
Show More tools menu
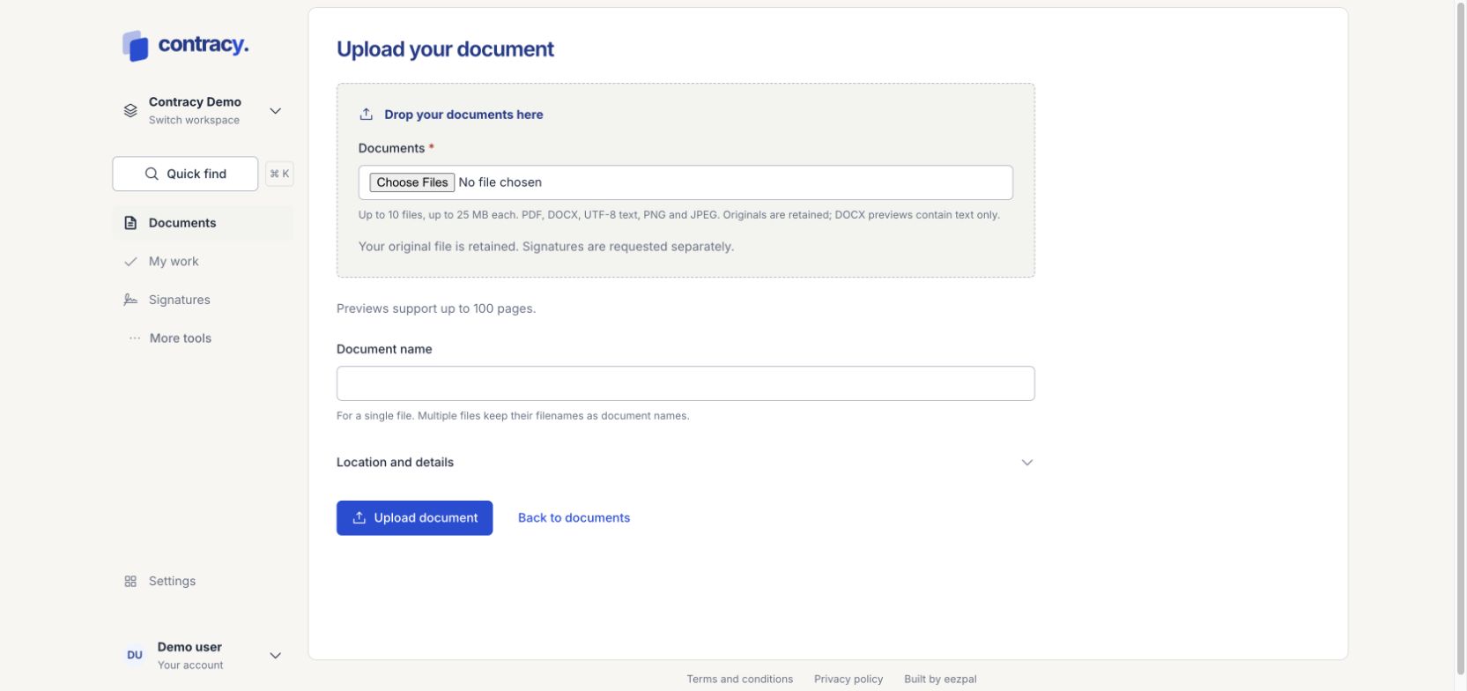204,338
